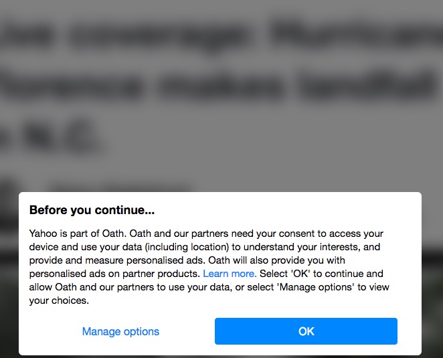Open Manage options
This screenshot has height=358, width=443.
tap(120, 331)
